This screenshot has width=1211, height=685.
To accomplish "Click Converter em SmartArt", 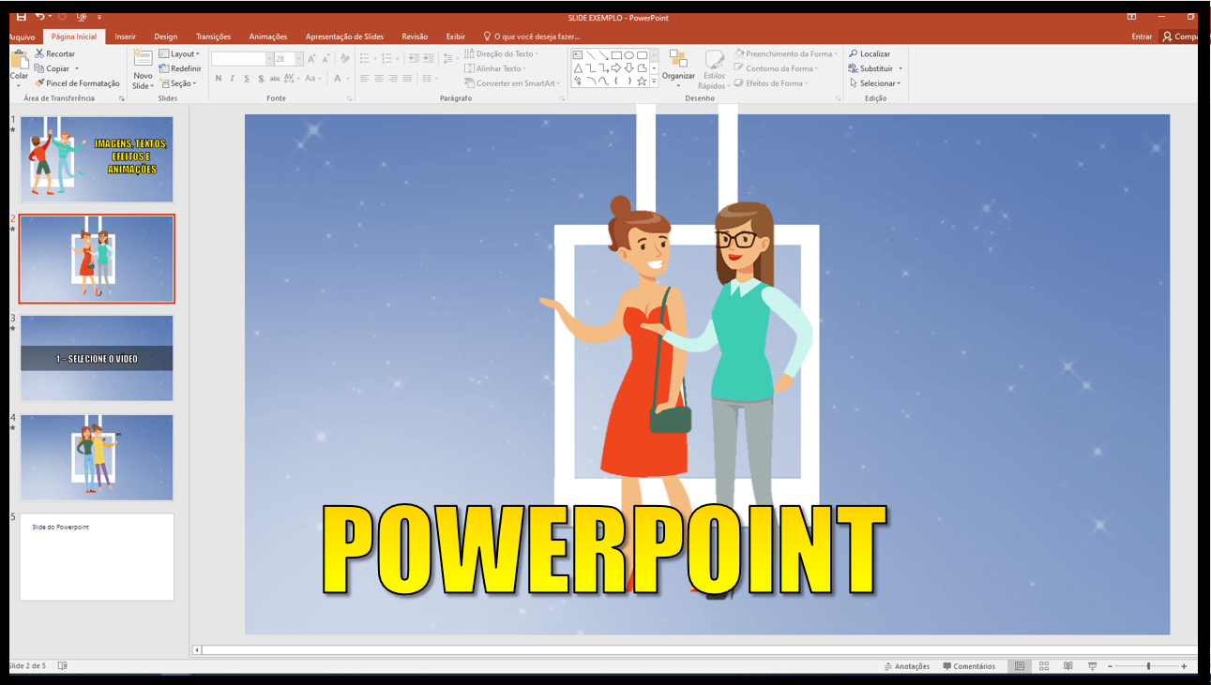I will click(512, 83).
